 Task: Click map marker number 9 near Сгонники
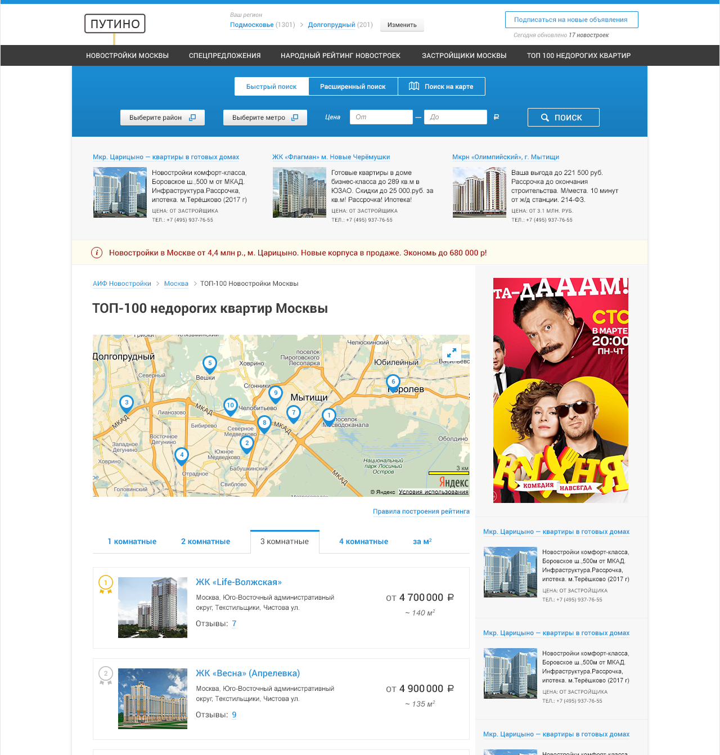[276, 393]
